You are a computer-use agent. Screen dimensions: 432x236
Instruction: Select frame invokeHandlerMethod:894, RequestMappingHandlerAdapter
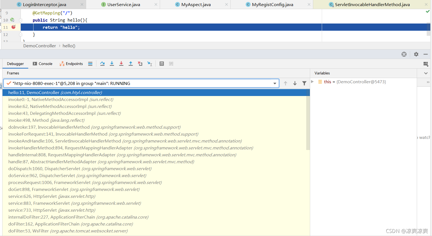[155, 148]
